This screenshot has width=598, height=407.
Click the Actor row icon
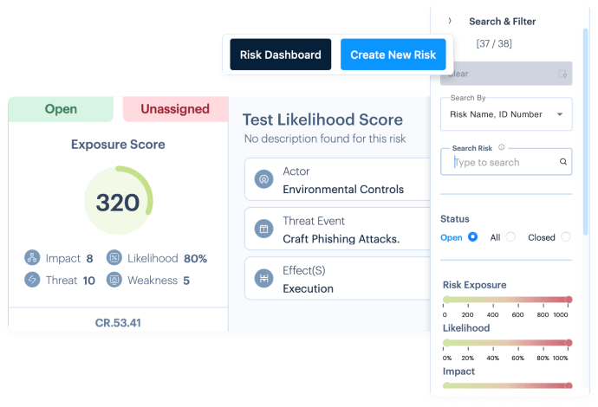(263, 180)
